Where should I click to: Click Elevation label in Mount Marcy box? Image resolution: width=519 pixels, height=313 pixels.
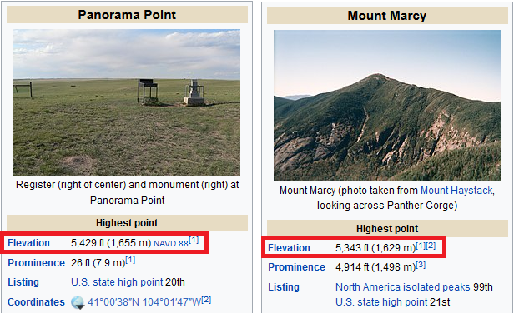tap(289, 248)
